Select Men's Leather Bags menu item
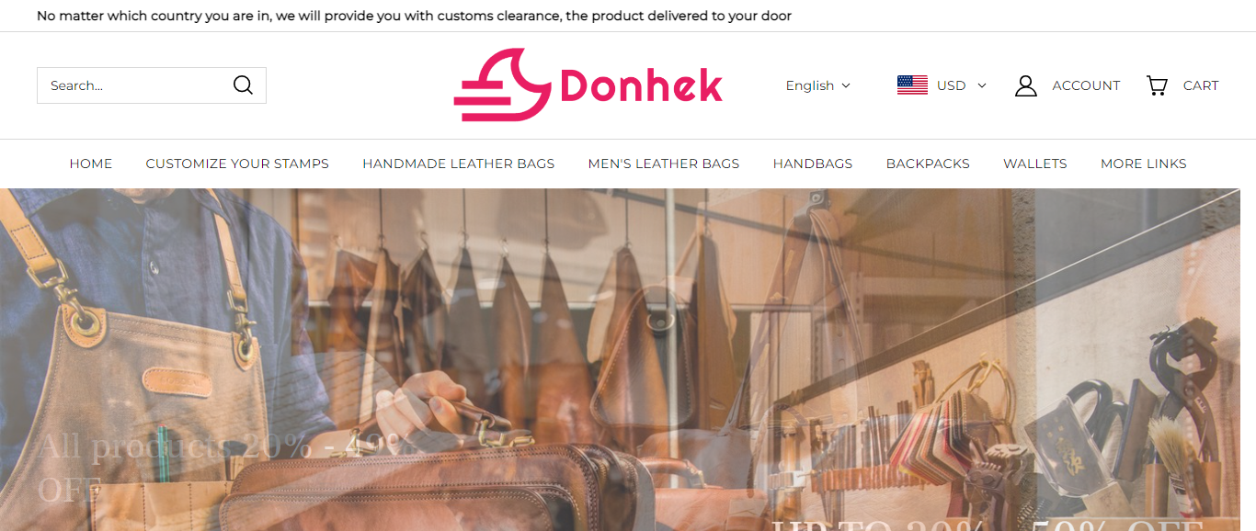 [x=664, y=164]
